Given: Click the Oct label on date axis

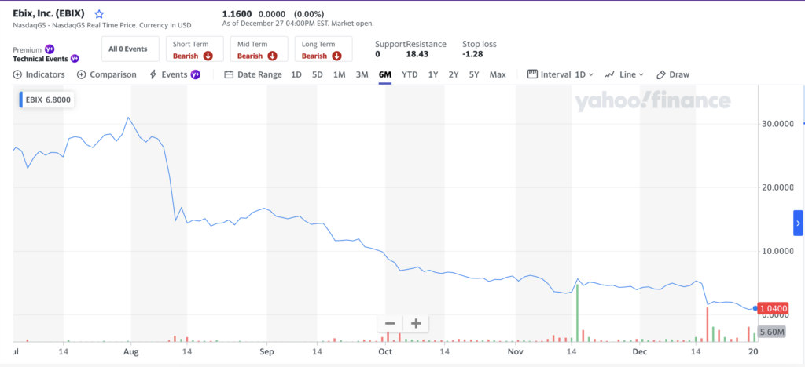Looking at the screenshot, I should [385, 351].
